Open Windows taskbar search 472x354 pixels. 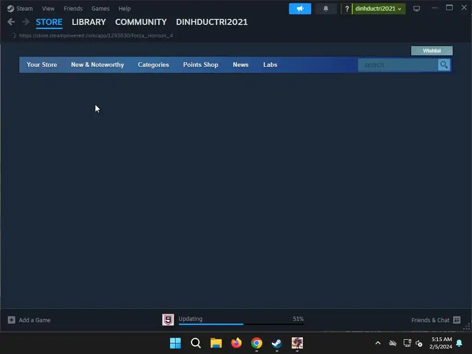click(195, 343)
